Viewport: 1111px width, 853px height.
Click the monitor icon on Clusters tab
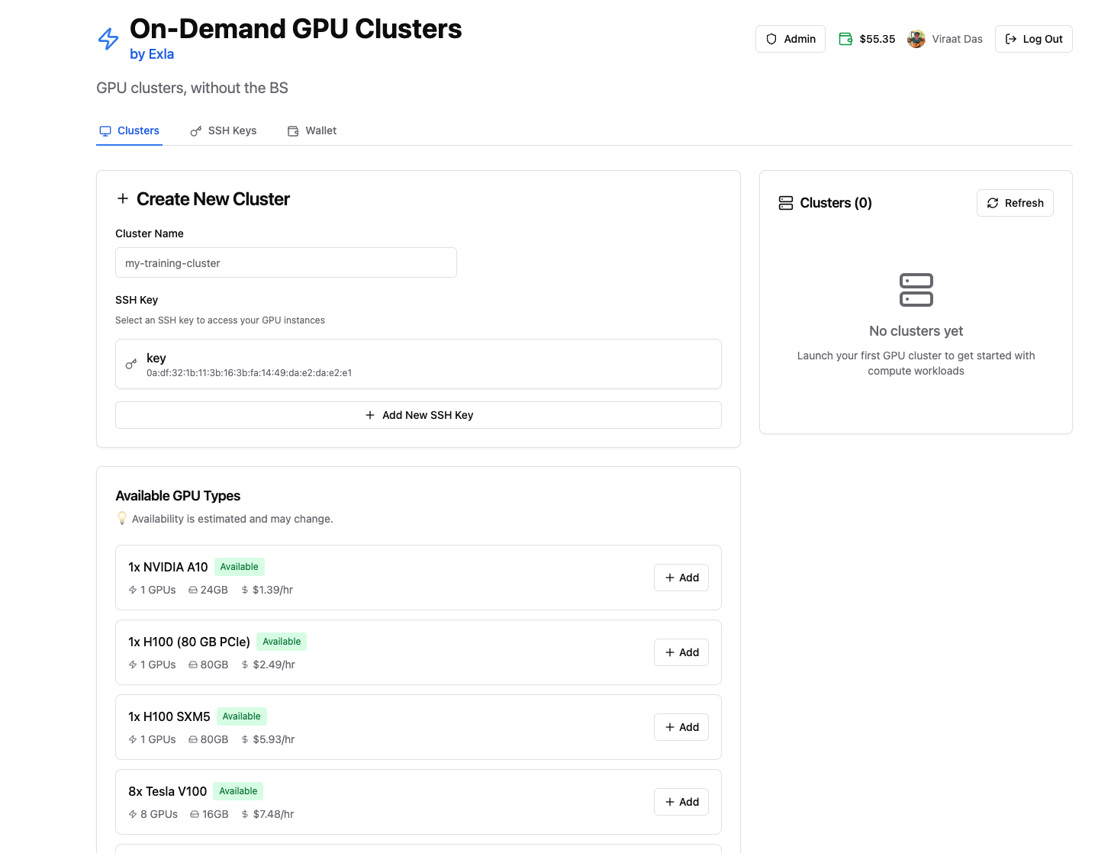tap(105, 131)
